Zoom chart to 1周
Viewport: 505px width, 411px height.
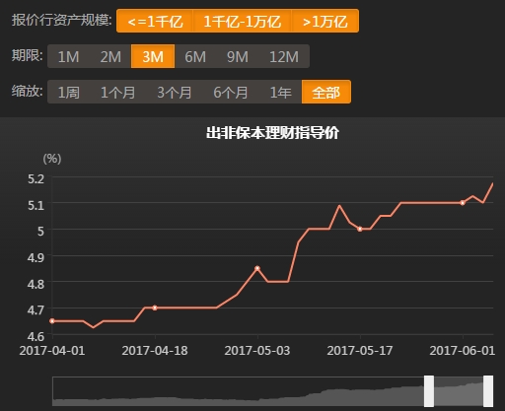[68, 92]
